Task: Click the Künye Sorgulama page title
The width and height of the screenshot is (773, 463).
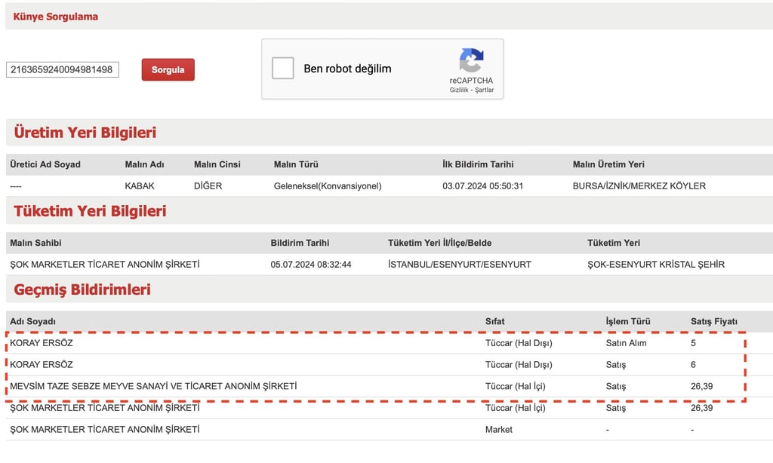Action: (56, 17)
